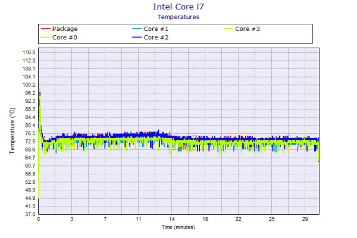Click the Temperature (°C) axis label
Screen dimensions: 357x238
coord(12,131)
